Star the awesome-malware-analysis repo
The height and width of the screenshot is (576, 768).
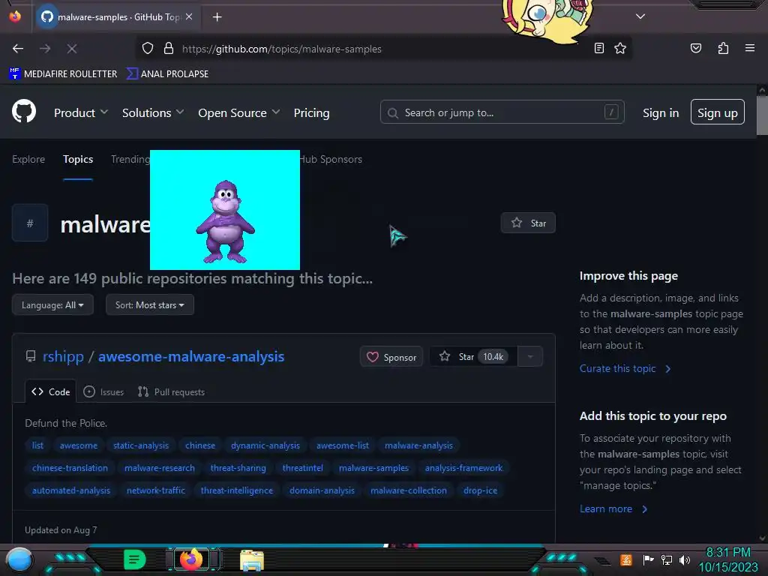pyautogui.click(x=473, y=356)
